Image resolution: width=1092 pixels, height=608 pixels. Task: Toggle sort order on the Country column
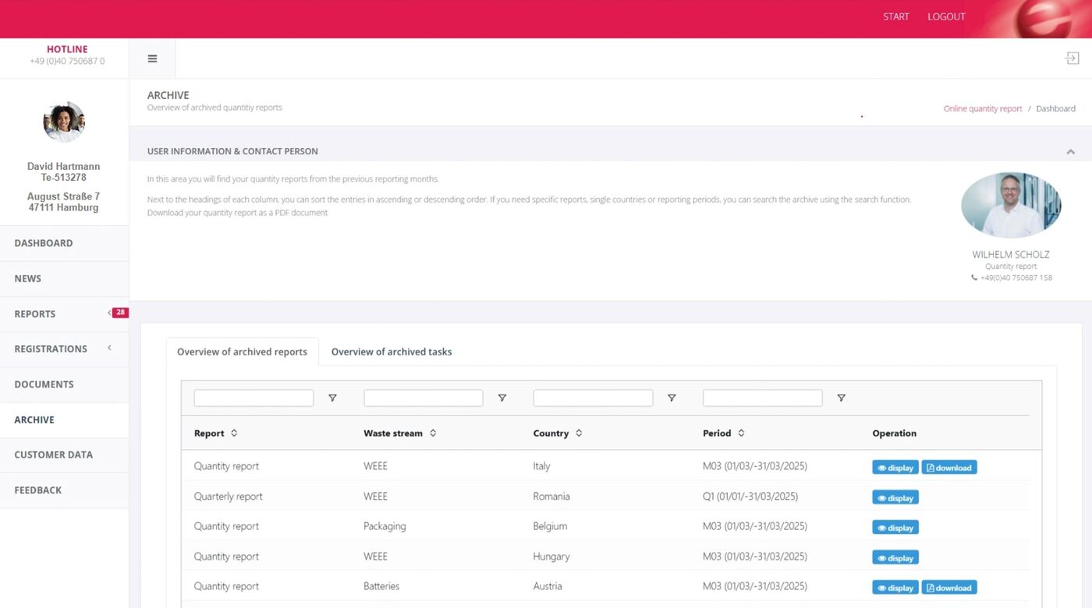tap(579, 433)
